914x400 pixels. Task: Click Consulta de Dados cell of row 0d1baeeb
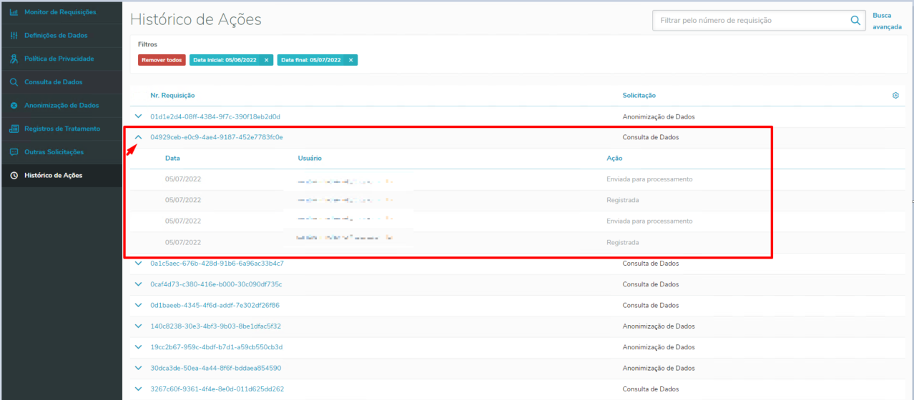(651, 305)
